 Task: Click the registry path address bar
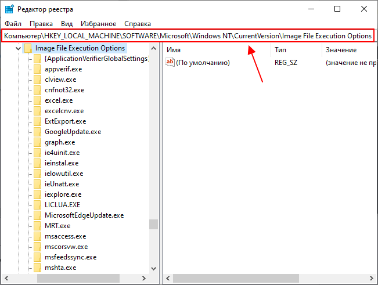click(x=188, y=36)
